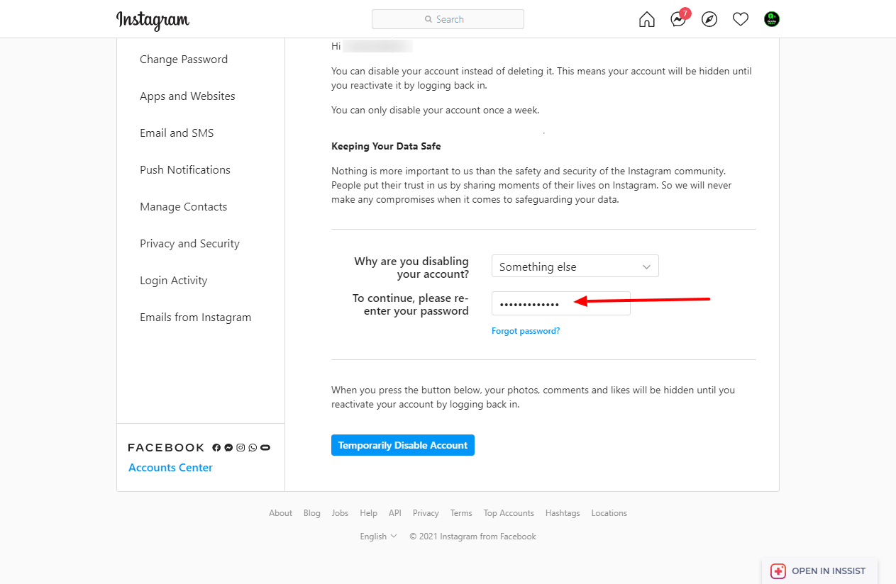Click the Instagram logo
896x584 pixels.
pyautogui.click(x=153, y=20)
